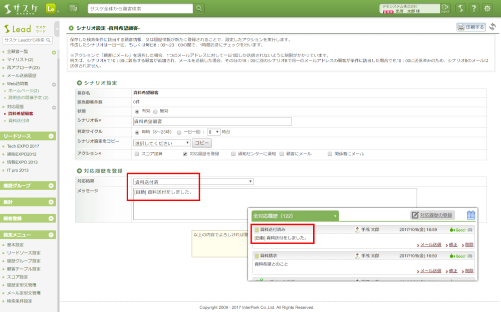Click the plus icon beside 全顧客一覧
Image resolution: width=501 pixels, height=312 pixels.
tap(54, 52)
